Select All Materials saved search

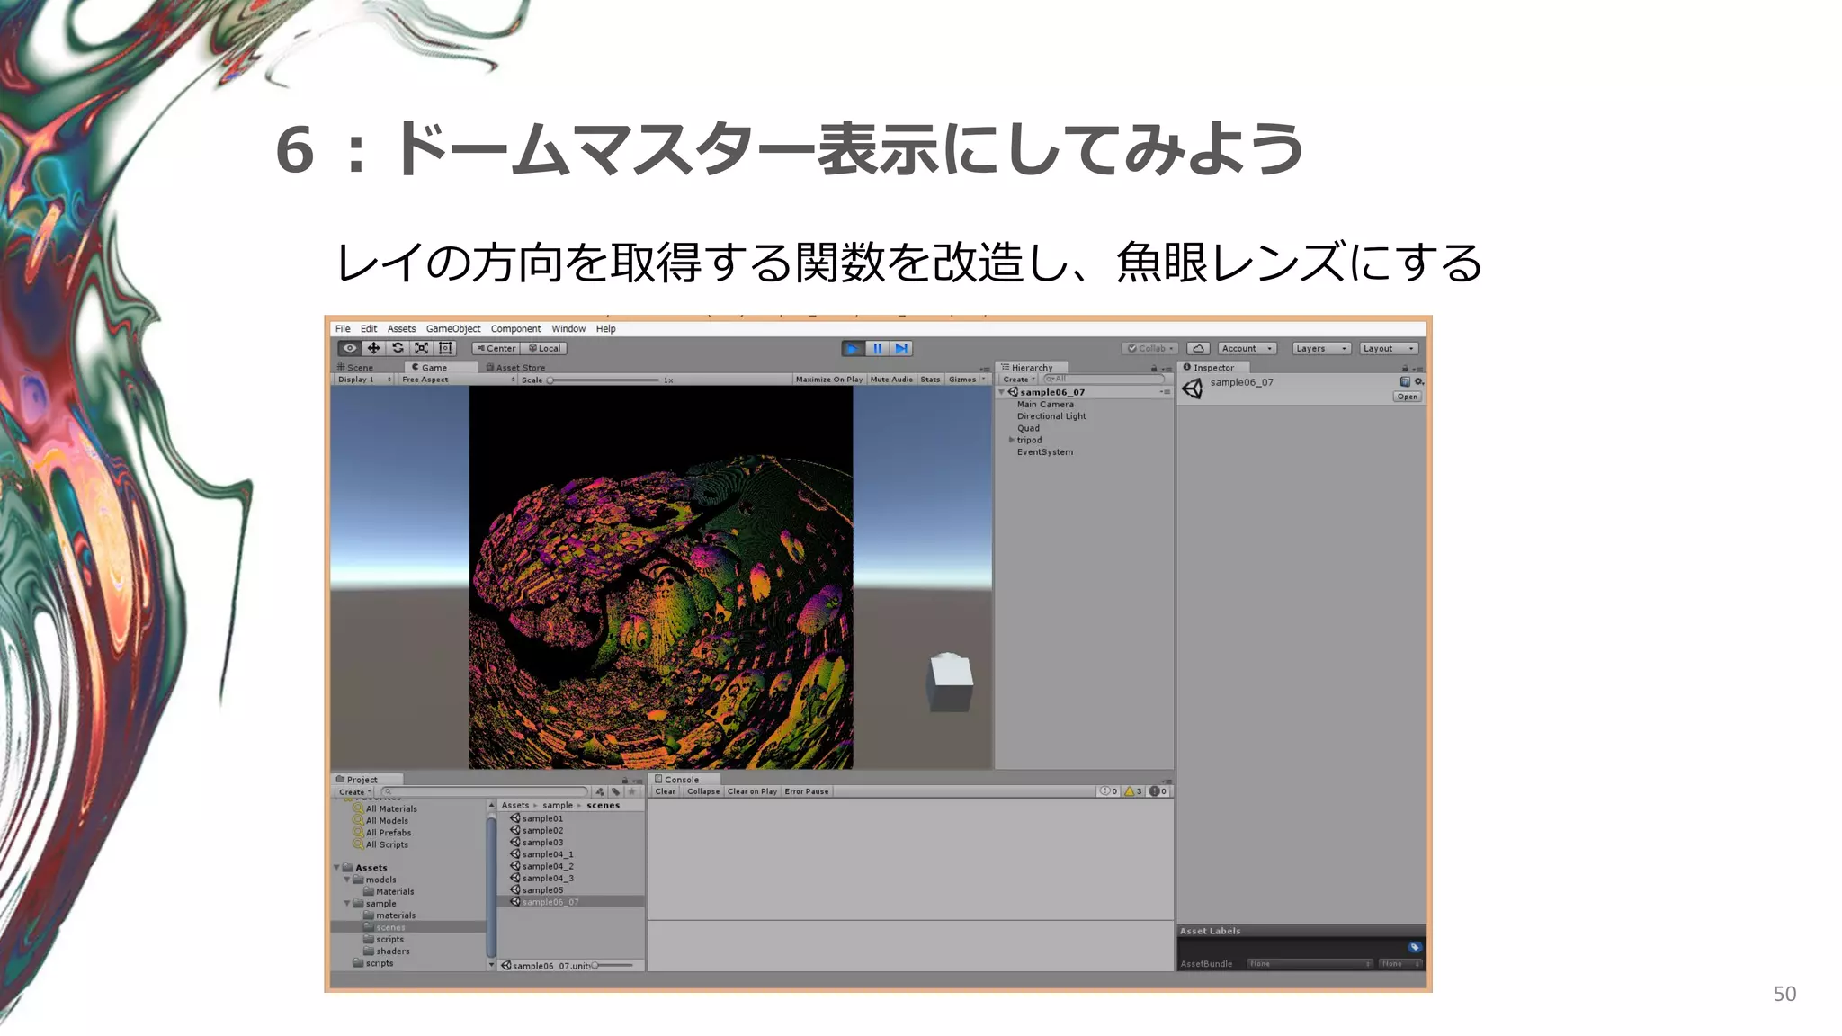(386, 808)
